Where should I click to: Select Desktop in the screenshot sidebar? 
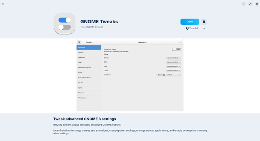(x=89, y=52)
